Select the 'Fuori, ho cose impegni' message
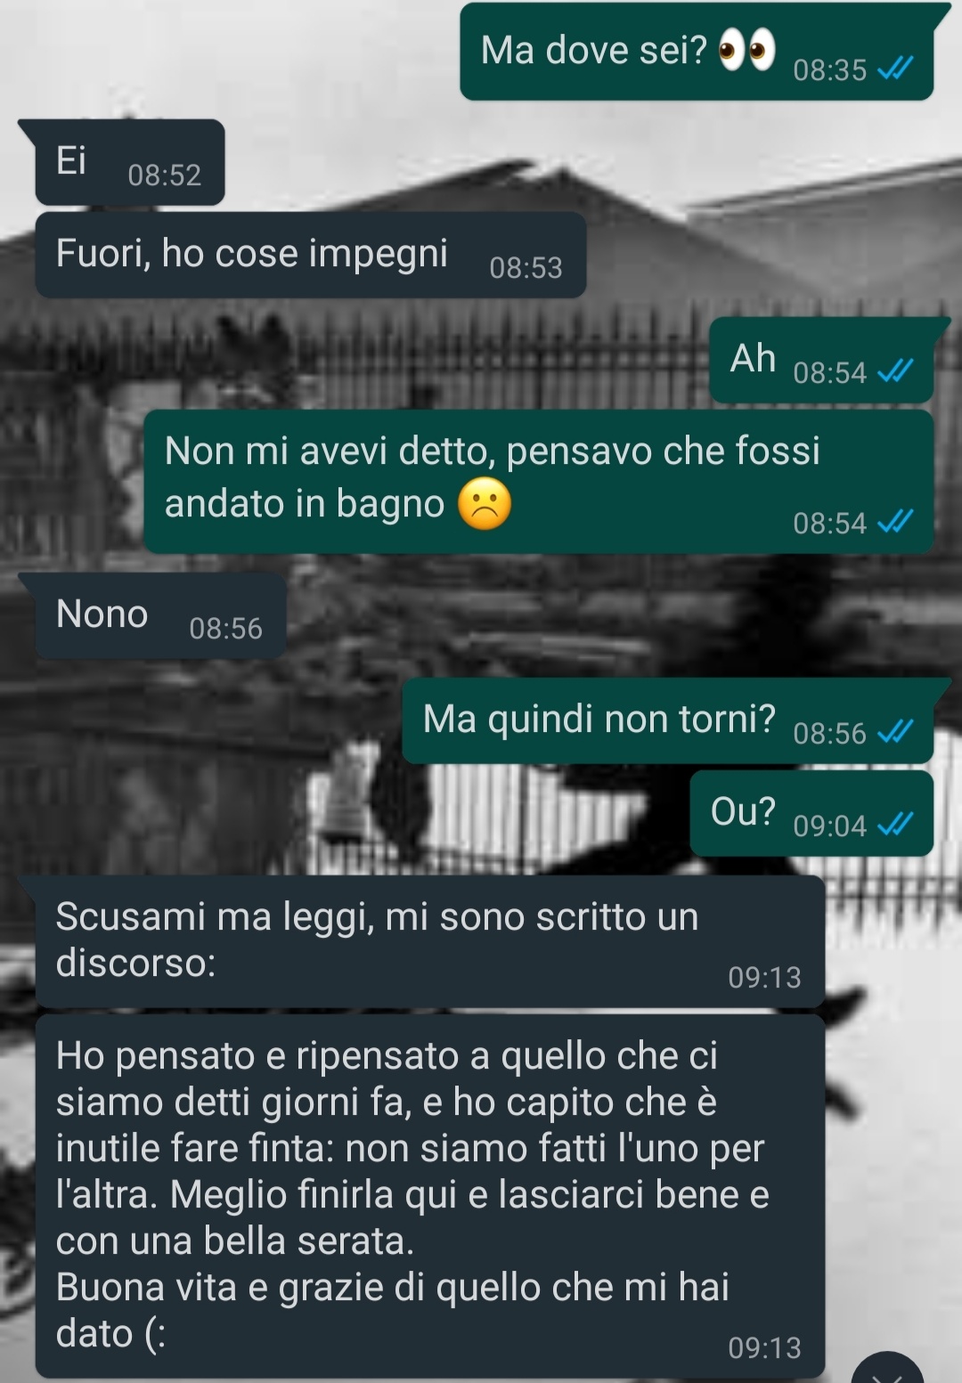Screen dimensions: 962x1383 click(311, 255)
